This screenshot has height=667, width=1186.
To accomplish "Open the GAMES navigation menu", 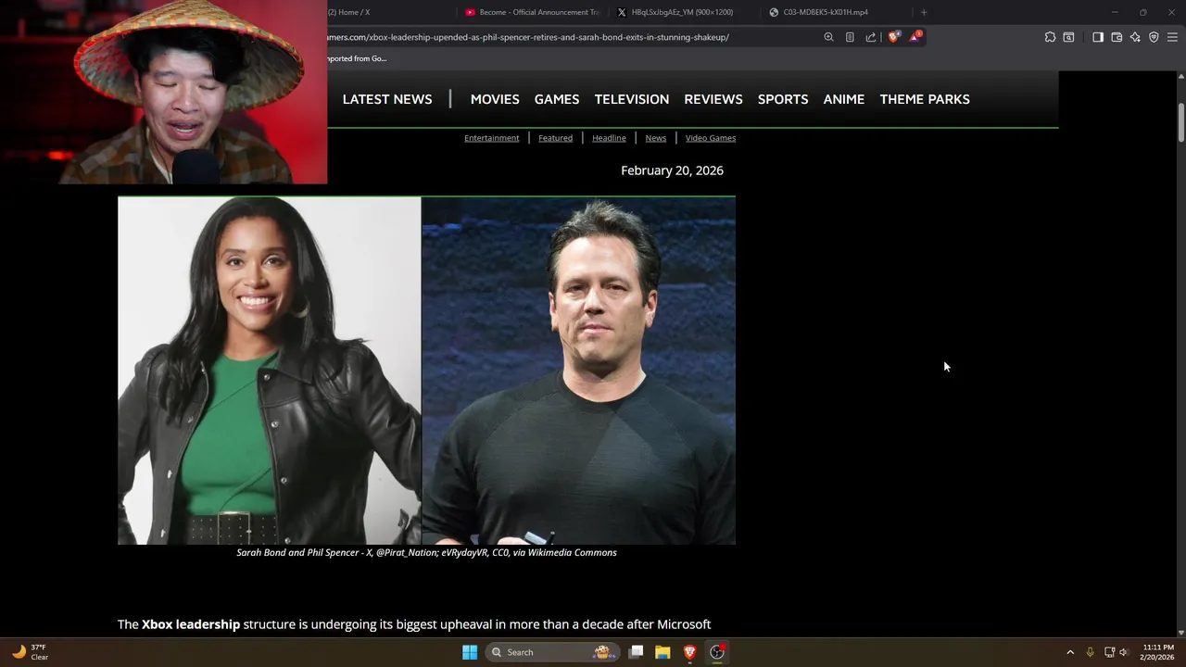I will click(557, 99).
